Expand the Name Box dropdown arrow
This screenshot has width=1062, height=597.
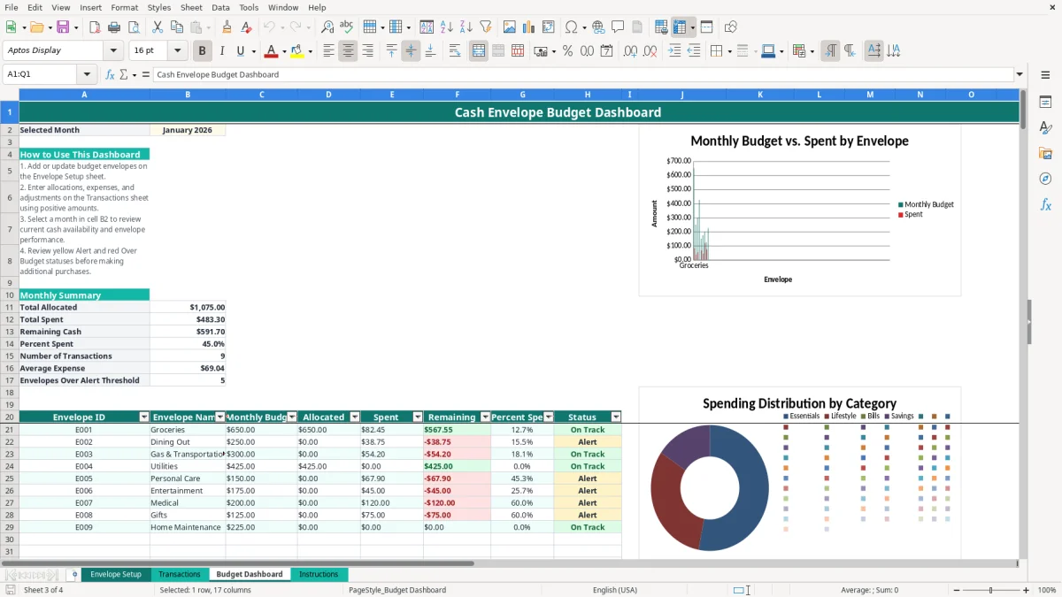[87, 74]
